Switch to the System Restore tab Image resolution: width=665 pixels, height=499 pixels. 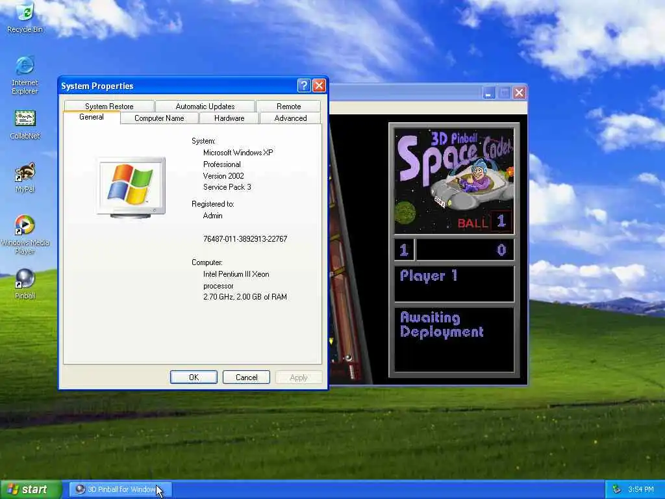[109, 106]
